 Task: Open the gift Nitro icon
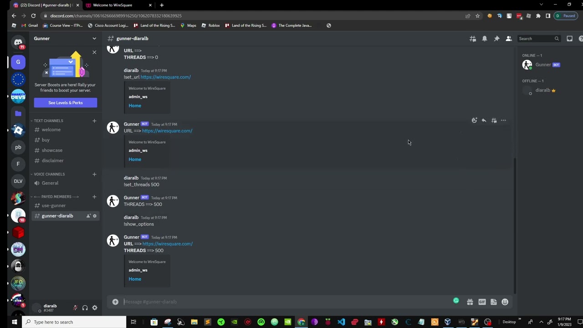470,302
